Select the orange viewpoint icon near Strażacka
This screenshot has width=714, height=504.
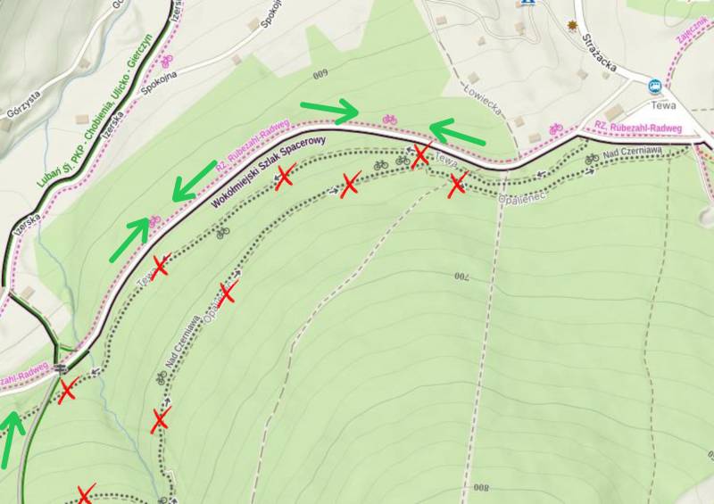coord(572,26)
